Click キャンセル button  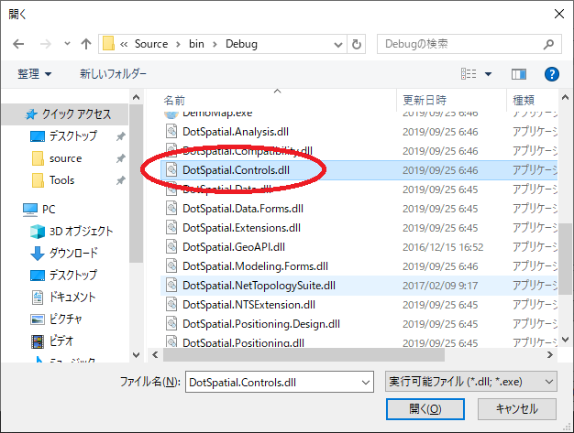(x=517, y=409)
